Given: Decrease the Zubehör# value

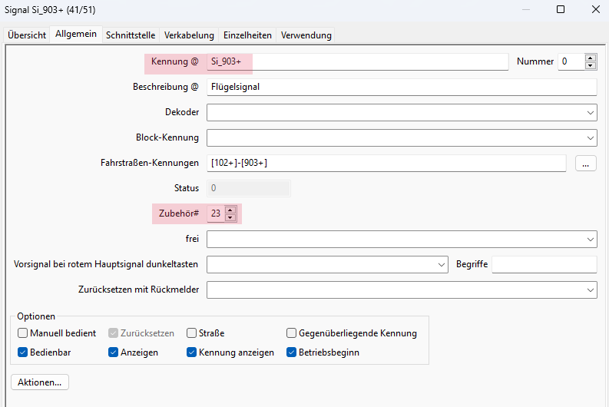Looking at the screenshot, I should coord(230,218).
